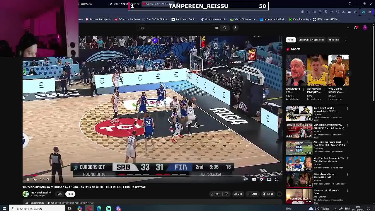375x211 pixels.
Task: Enter fullscreen mode
Action: point(277,179)
